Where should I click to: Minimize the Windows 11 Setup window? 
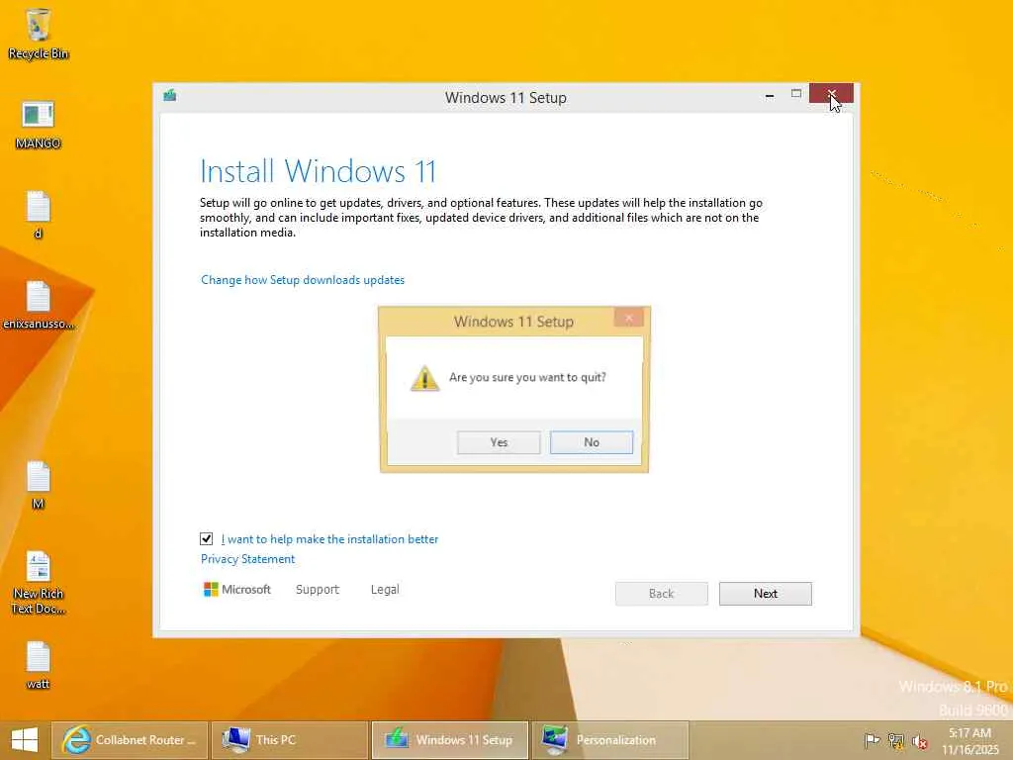click(x=770, y=95)
